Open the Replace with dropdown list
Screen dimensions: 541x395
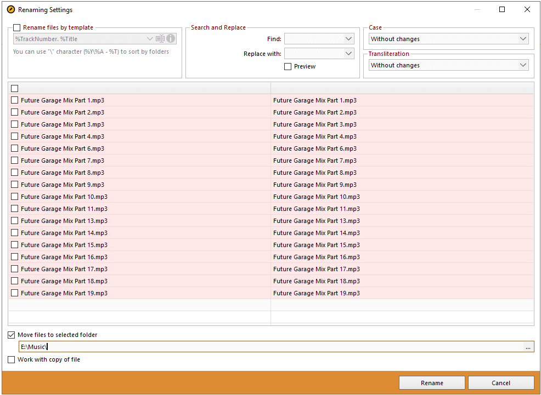(349, 54)
